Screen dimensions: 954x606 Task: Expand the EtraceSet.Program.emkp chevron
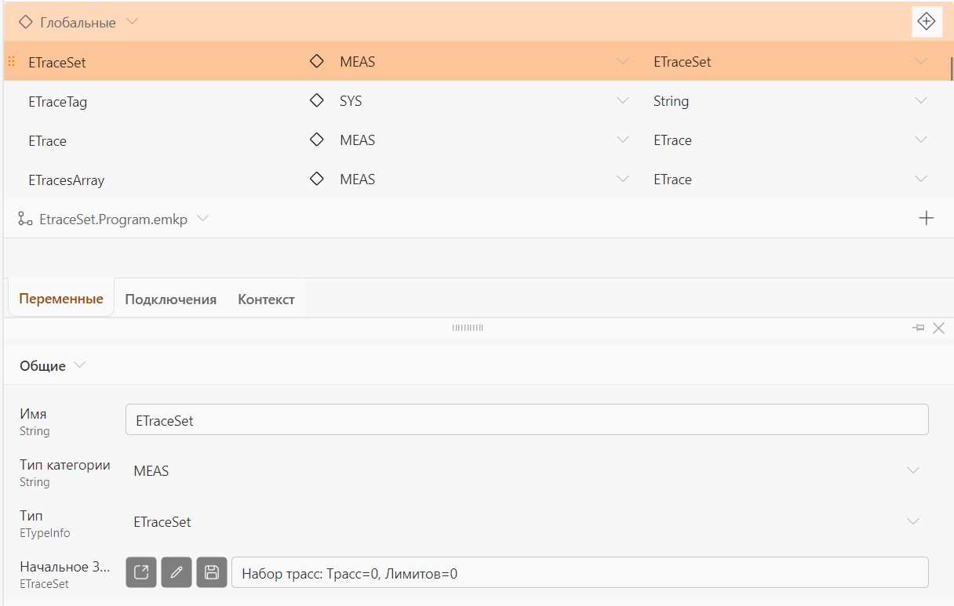pyautogui.click(x=203, y=219)
